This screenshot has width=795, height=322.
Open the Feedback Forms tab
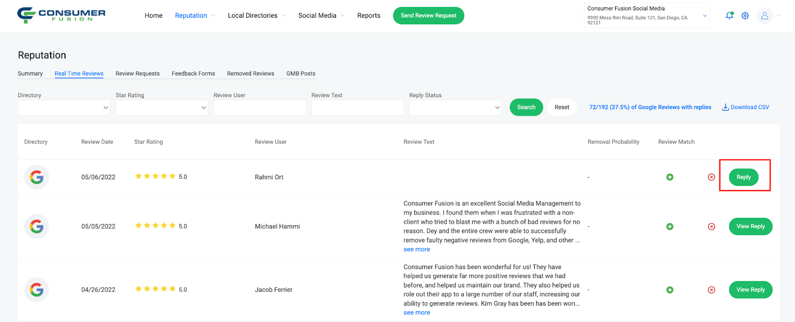point(193,73)
